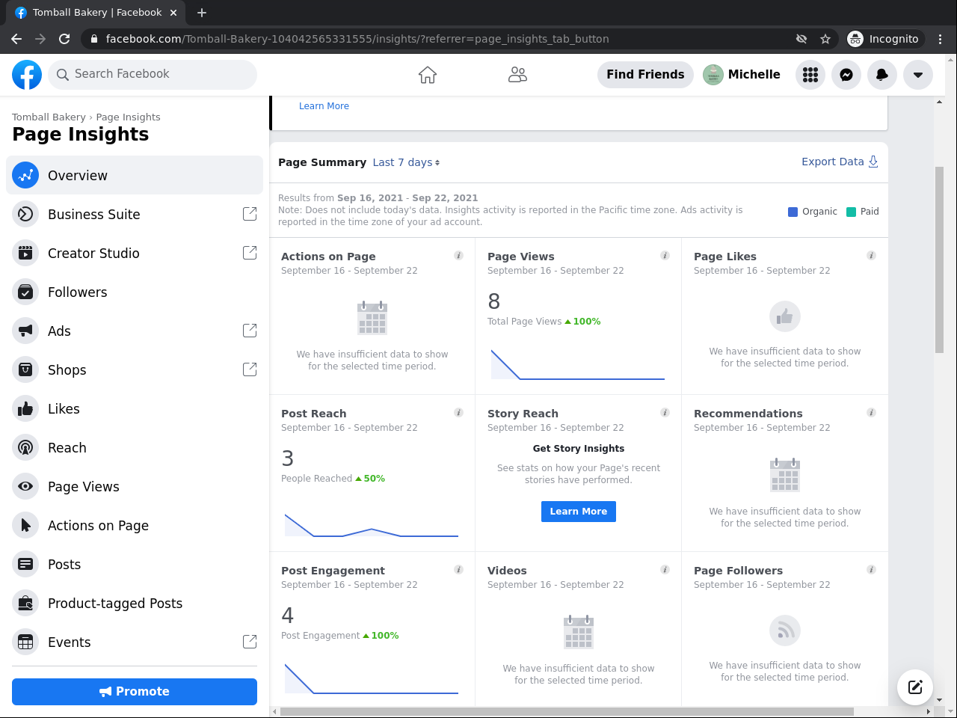
Task: Open the Friends icon in top navigation
Action: [x=517, y=75]
